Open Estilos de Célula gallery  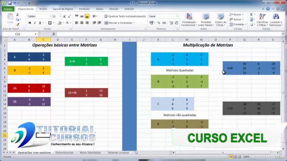221,20
